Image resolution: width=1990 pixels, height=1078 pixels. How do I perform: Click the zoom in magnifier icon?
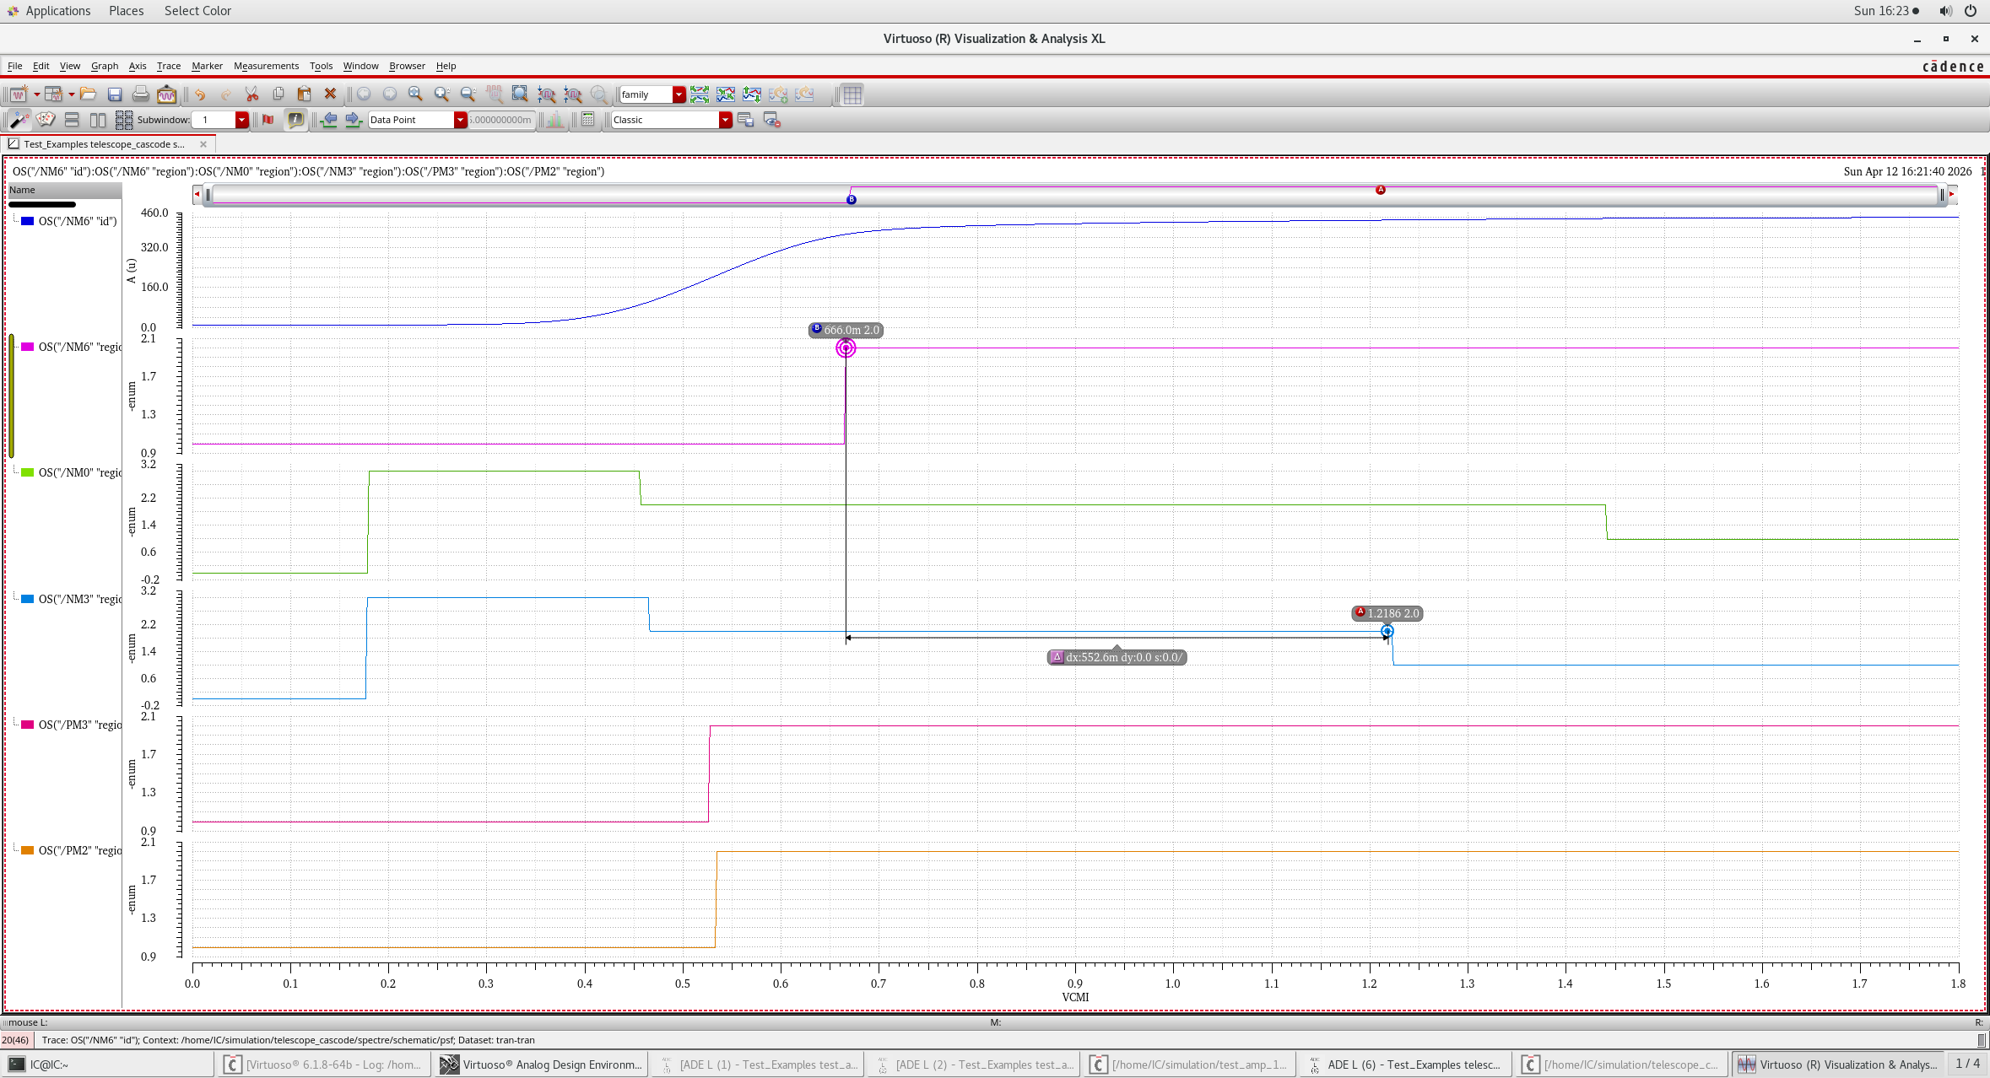tap(441, 94)
